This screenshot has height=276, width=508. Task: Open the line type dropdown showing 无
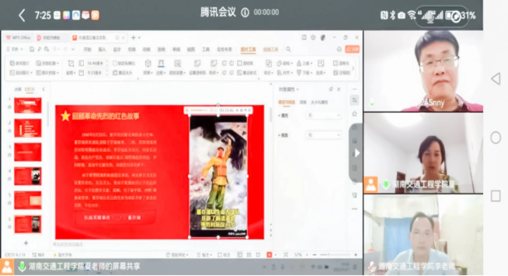pos(324,135)
